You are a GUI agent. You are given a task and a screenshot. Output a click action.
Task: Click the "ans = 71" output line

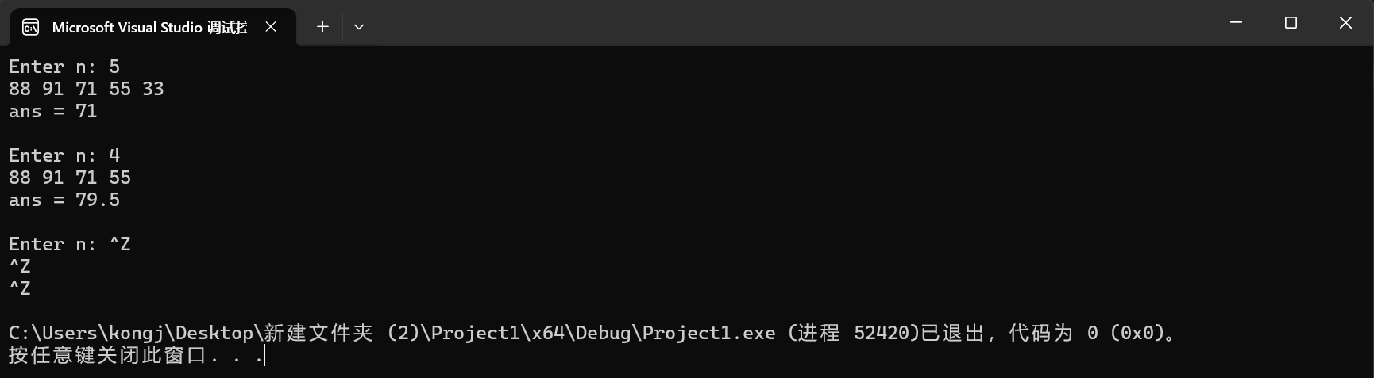(53, 111)
